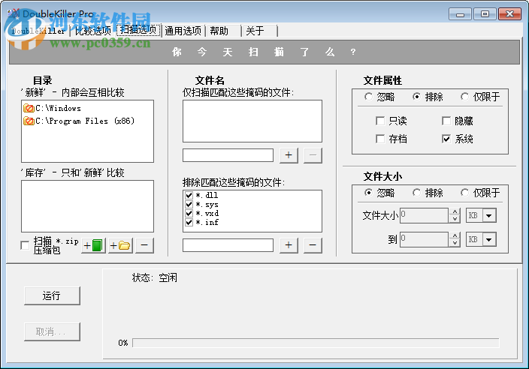Increase the 到 value with up arrow
Viewport: 529px width, 369px height.
(455, 235)
